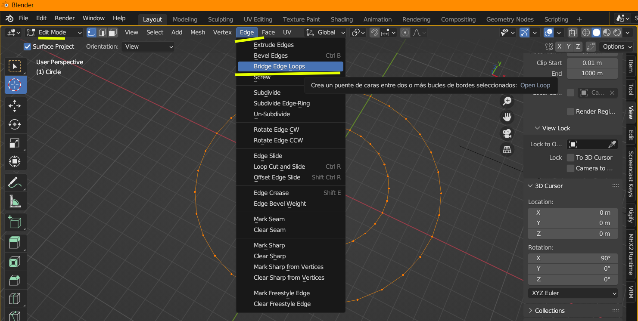Switch to the Sculpting workspace tab
The image size is (638, 321).
coord(221,19)
